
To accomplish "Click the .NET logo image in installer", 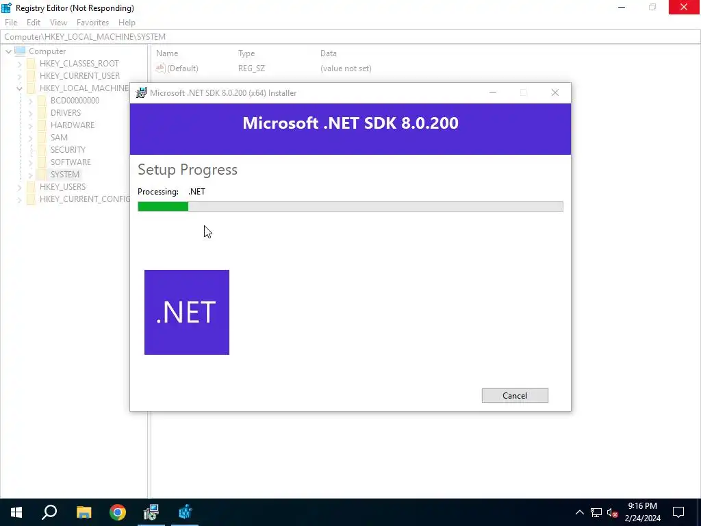I will pyautogui.click(x=187, y=312).
